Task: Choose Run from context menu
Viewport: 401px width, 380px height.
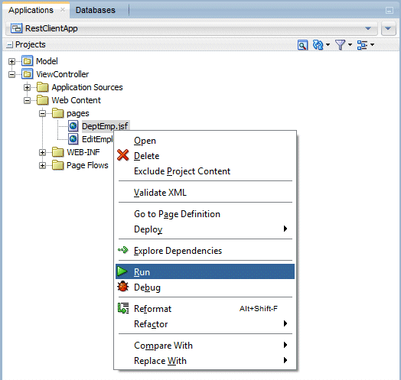Action: [205, 271]
